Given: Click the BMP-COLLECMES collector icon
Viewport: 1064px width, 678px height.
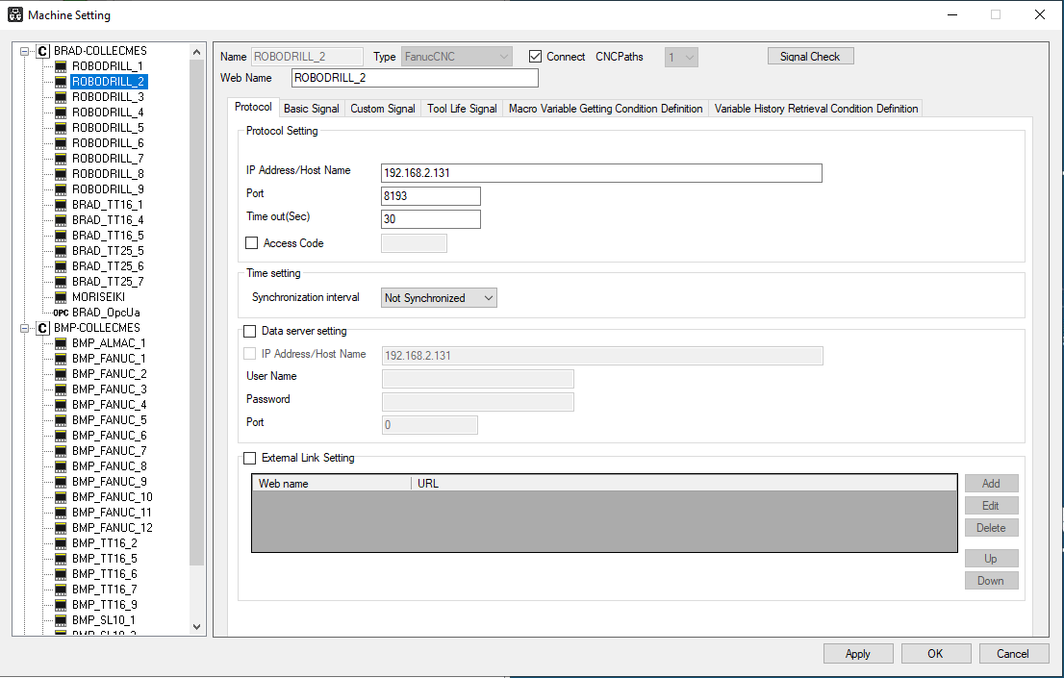Looking at the screenshot, I should point(42,328).
